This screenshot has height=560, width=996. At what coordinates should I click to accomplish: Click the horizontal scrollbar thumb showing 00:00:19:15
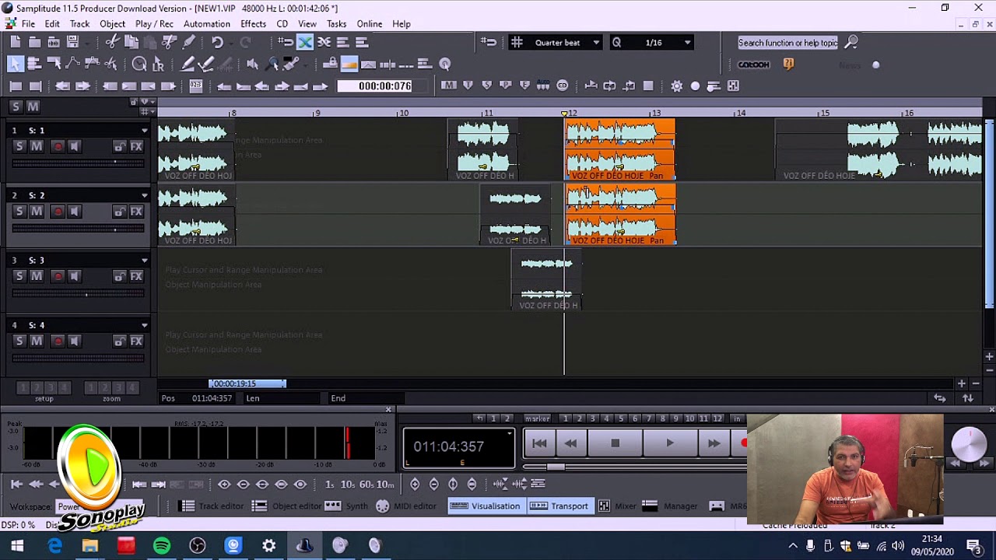click(247, 383)
